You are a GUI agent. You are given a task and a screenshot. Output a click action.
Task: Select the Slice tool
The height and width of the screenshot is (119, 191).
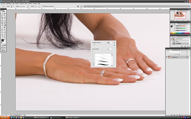5,18
